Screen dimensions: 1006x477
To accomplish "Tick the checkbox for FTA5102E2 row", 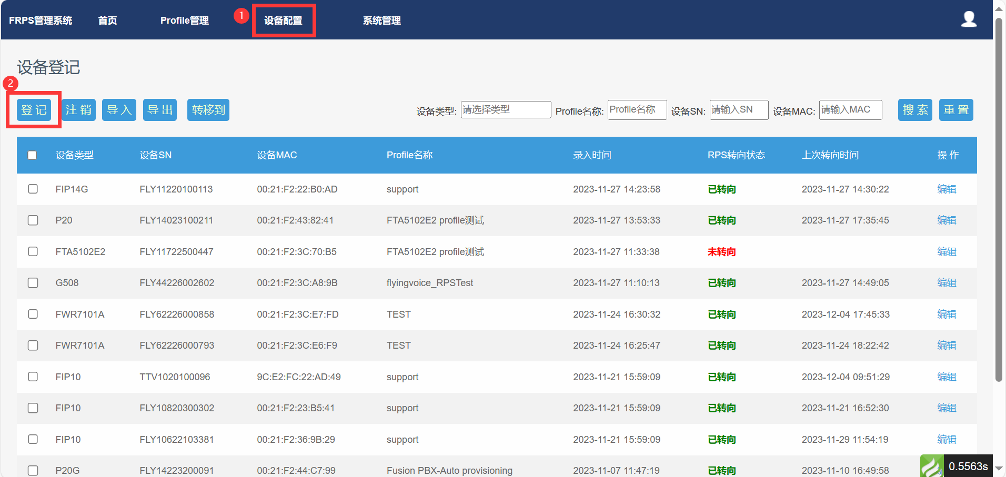I will pos(33,251).
